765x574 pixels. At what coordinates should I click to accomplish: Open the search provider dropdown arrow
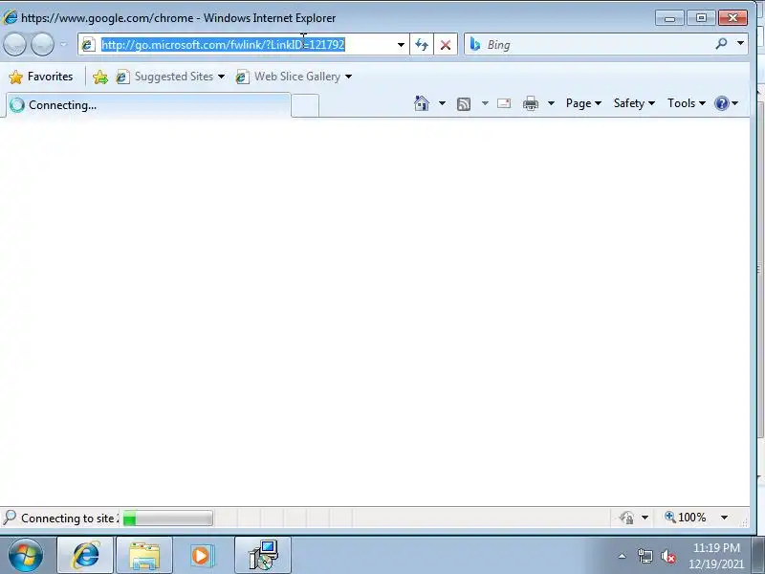(x=740, y=43)
